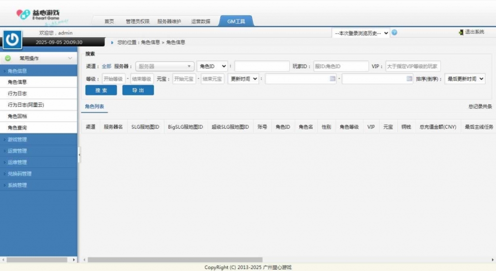
Task: Switch to the 运营数据 top tab
Action: 201,21
